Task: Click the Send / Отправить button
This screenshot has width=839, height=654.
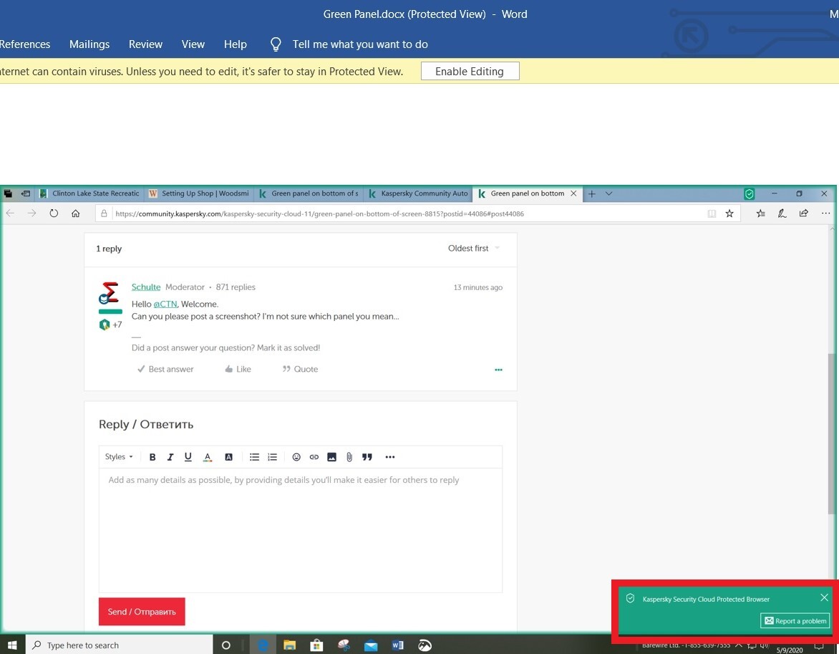Action: pyautogui.click(x=142, y=612)
